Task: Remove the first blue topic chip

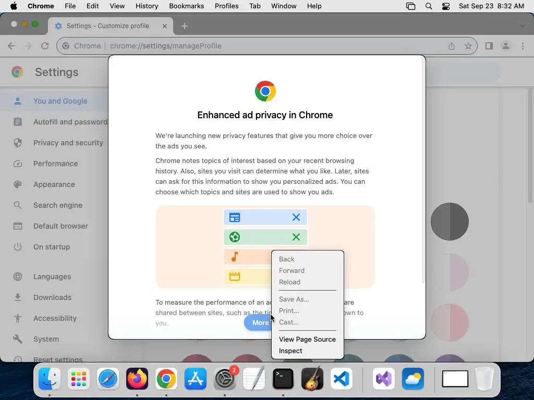Action: point(296,217)
